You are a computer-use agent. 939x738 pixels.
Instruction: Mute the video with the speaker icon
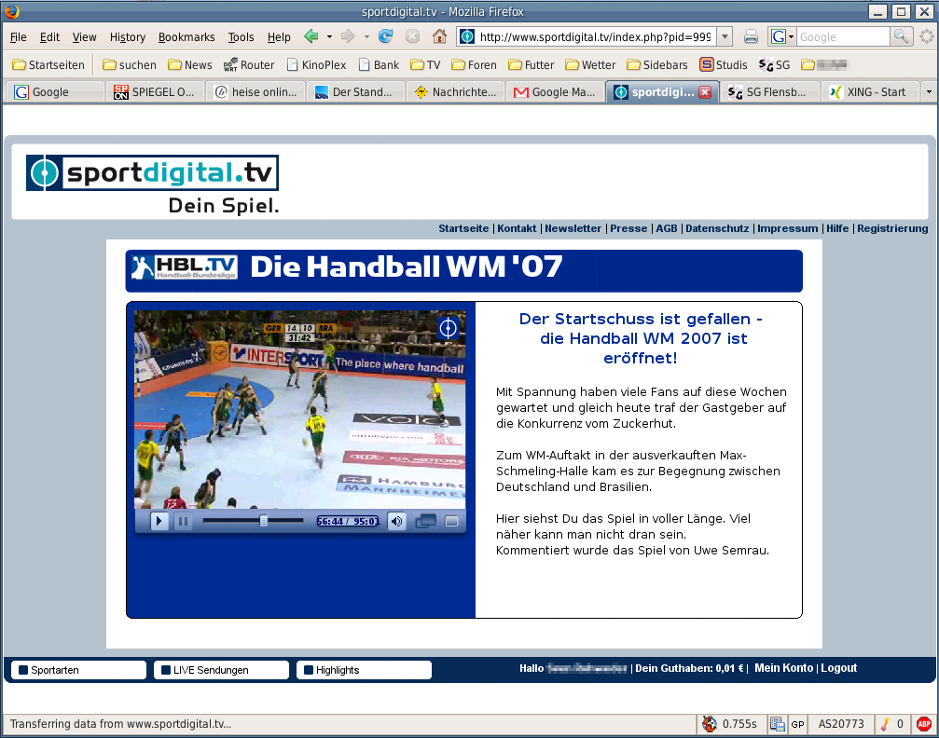[x=396, y=521]
